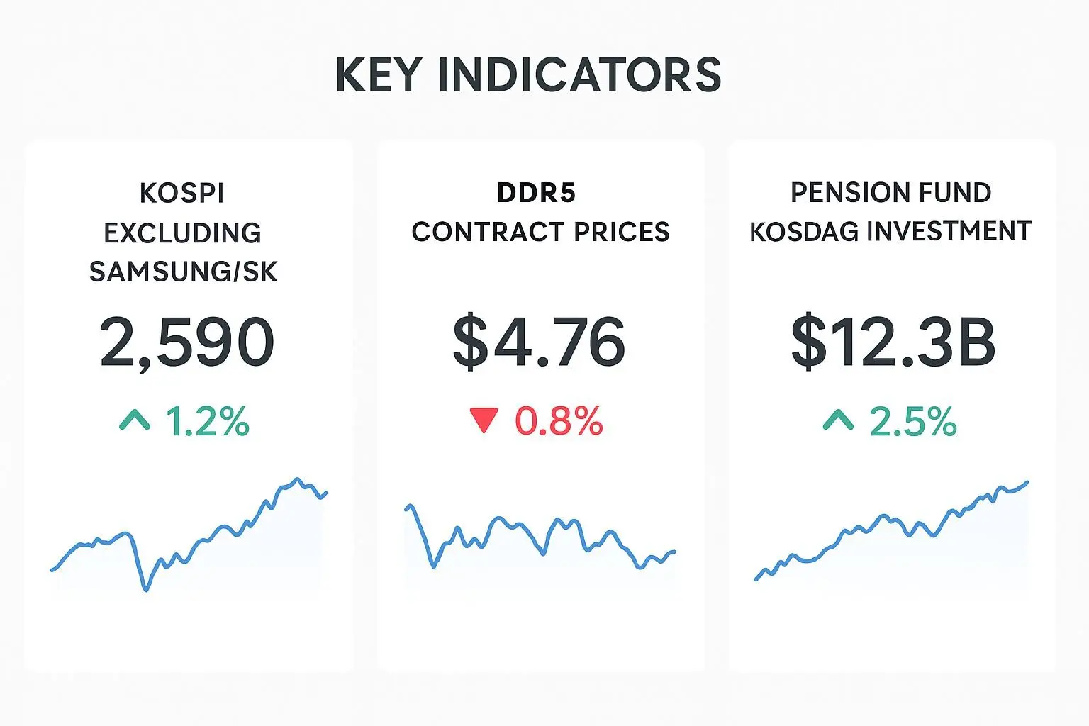This screenshot has width=1089, height=726.
Task: Open the KOSPI trend sparkline chart
Action: 189,535
